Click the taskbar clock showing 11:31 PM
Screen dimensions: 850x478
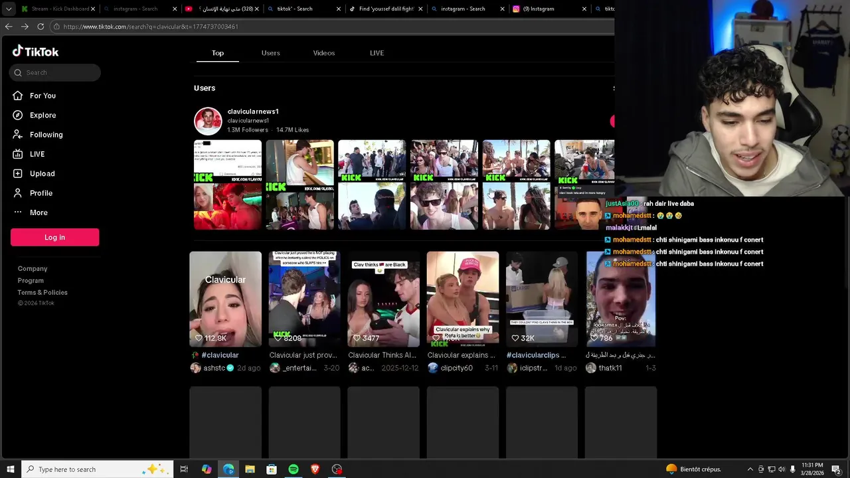pos(812,469)
